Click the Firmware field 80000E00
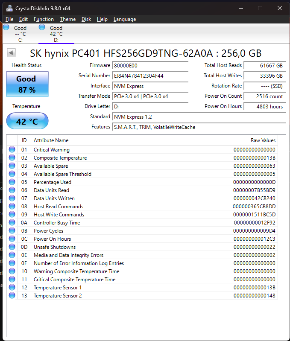This screenshot has width=290, height=341. click(x=150, y=65)
